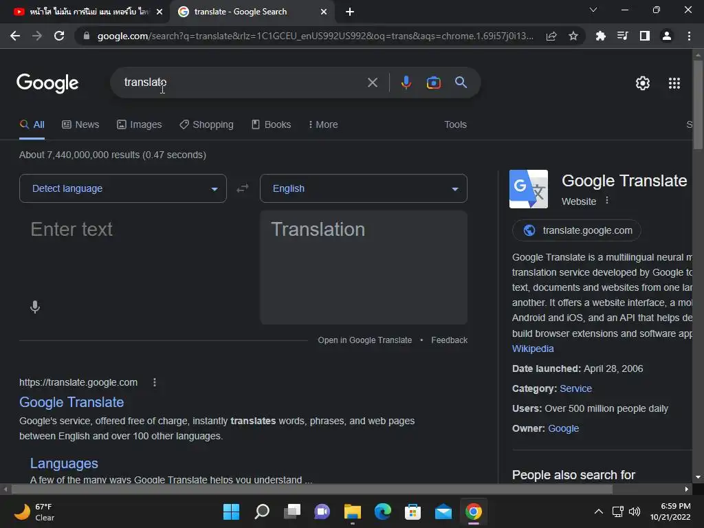
Task: Open the three-dot menu beside translate.google.com URL
Action: click(155, 382)
